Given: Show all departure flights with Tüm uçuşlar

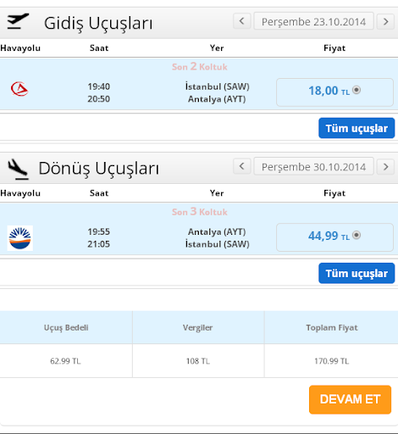Looking at the screenshot, I should click(357, 128).
